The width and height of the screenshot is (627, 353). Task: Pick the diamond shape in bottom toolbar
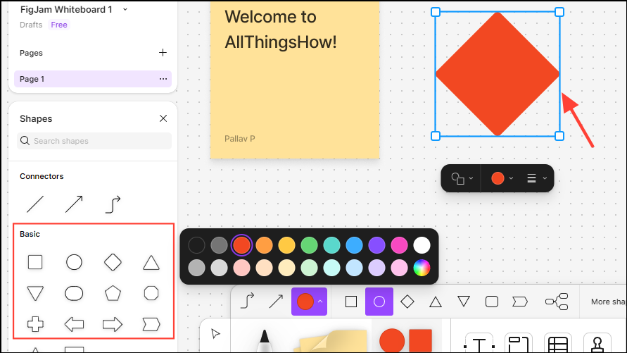pos(407,302)
